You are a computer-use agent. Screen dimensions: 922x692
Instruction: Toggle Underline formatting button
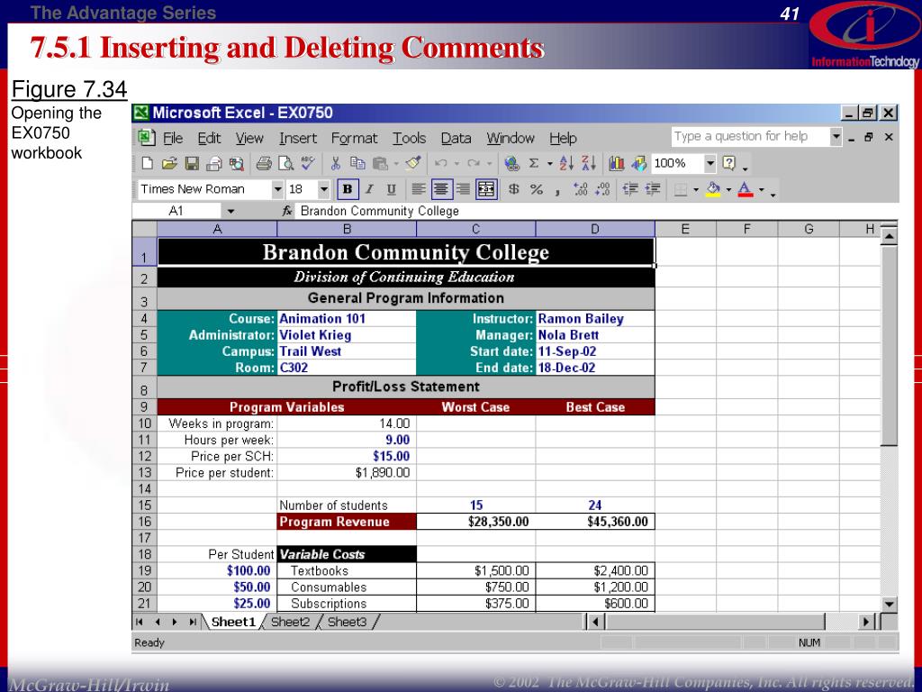click(391, 189)
